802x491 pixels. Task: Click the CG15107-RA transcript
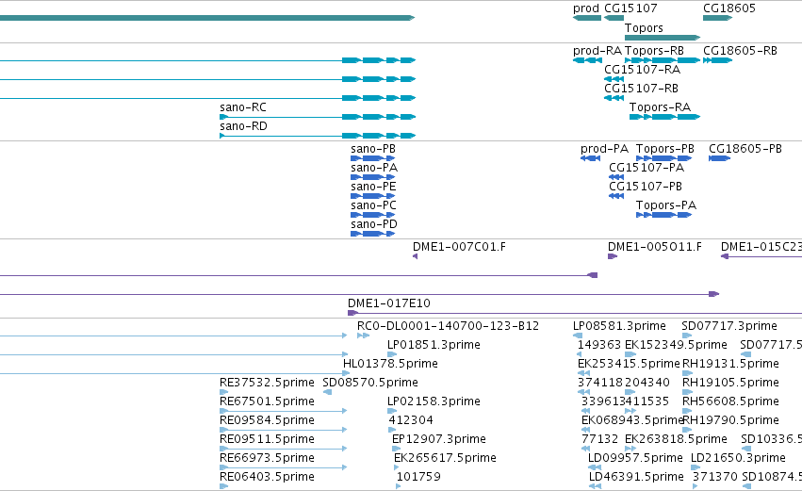coord(614,79)
